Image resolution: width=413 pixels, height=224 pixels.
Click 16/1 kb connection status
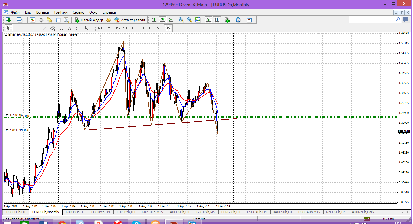click(x=388, y=219)
